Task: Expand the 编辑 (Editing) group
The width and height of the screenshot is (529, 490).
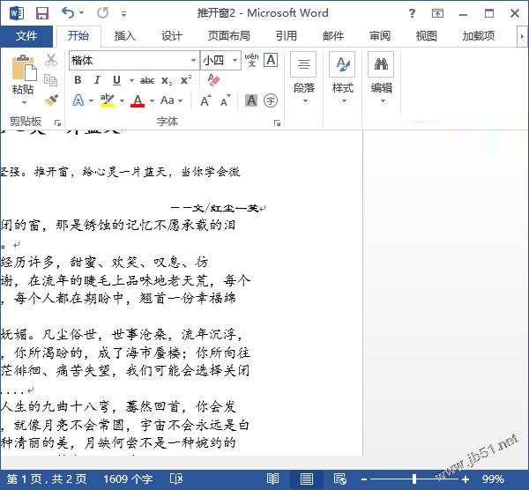Action: [381, 78]
